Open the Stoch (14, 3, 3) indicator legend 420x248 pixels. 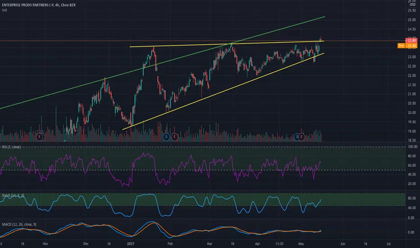[x=13, y=195]
